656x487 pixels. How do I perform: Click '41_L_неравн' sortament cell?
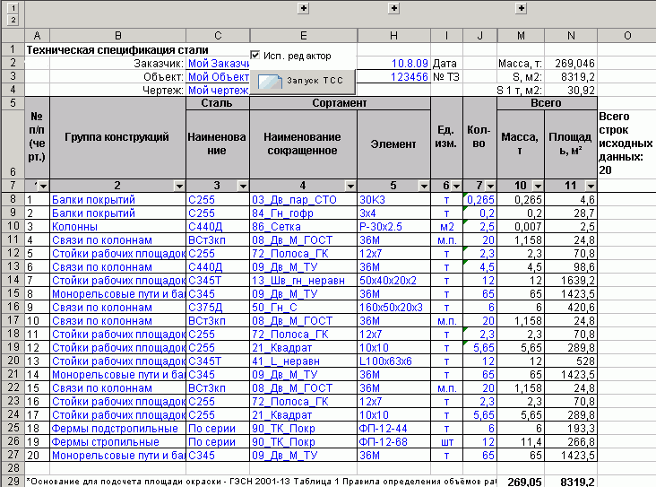click(303, 361)
